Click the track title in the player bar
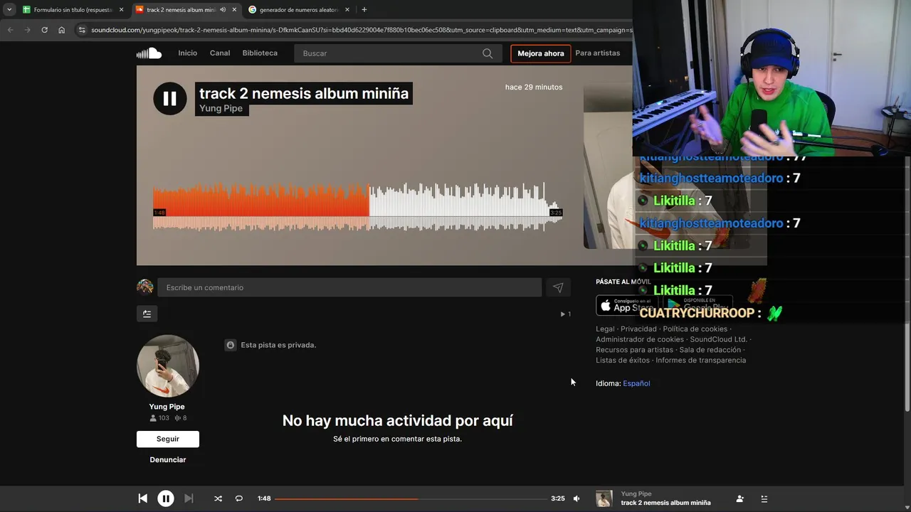This screenshot has height=512, width=911. (665, 503)
